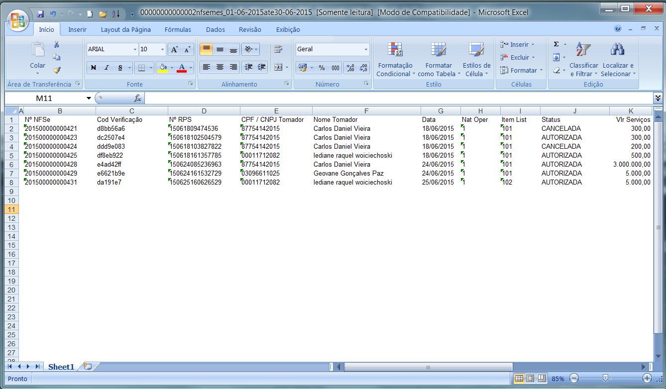Activate the Format Painter brush

pyautogui.click(x=57, y=70)
